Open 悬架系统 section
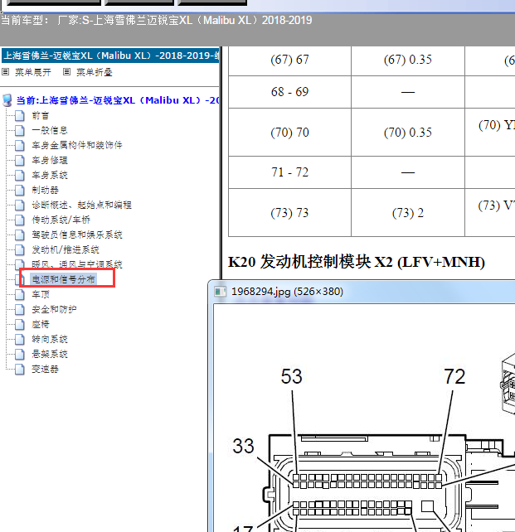515x532 pixels. point(50,355)
